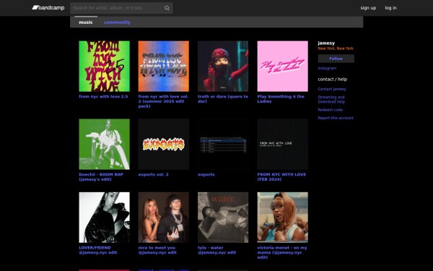The width and height of the screenshot is (433, 271).
Task: Click the 'exports' title text
Action: [x=206, y=174]
